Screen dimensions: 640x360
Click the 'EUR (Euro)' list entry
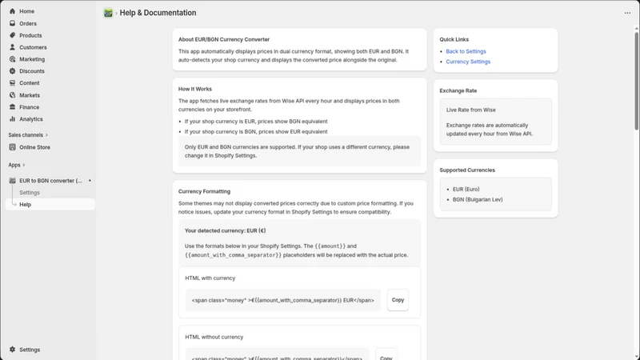click(466, 190)
